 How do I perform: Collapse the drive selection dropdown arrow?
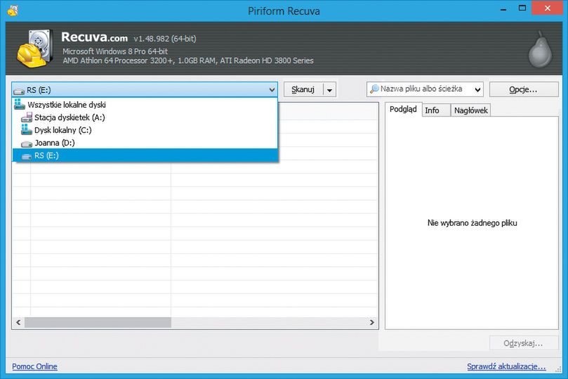pos(272,89)
